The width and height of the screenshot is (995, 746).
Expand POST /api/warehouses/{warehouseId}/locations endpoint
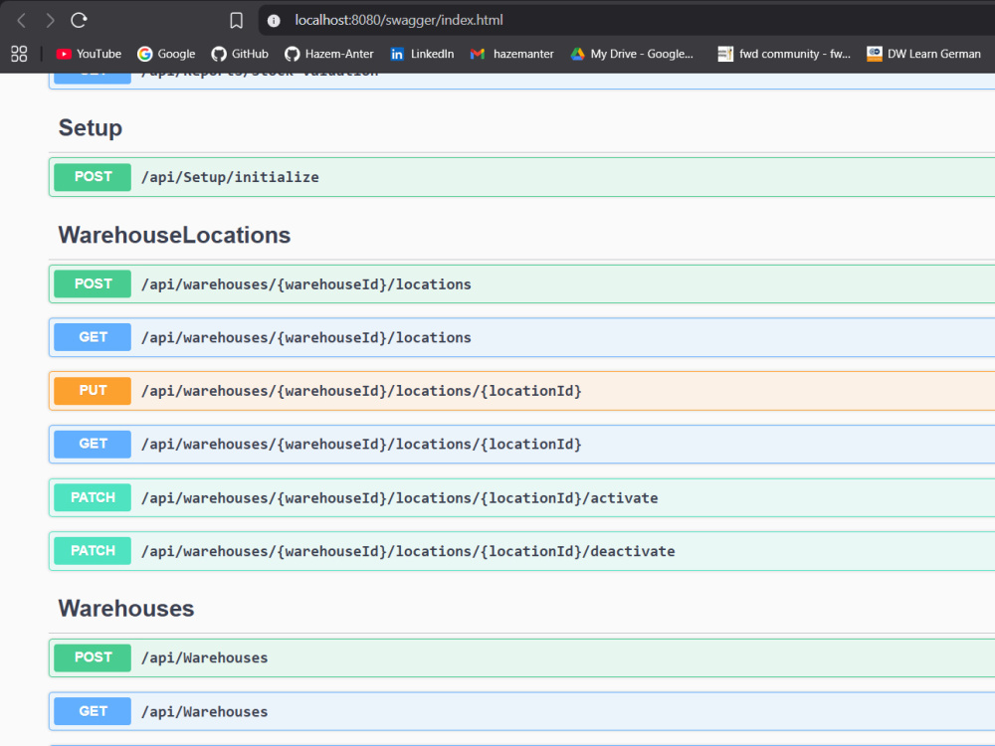[x=521, y=284]
